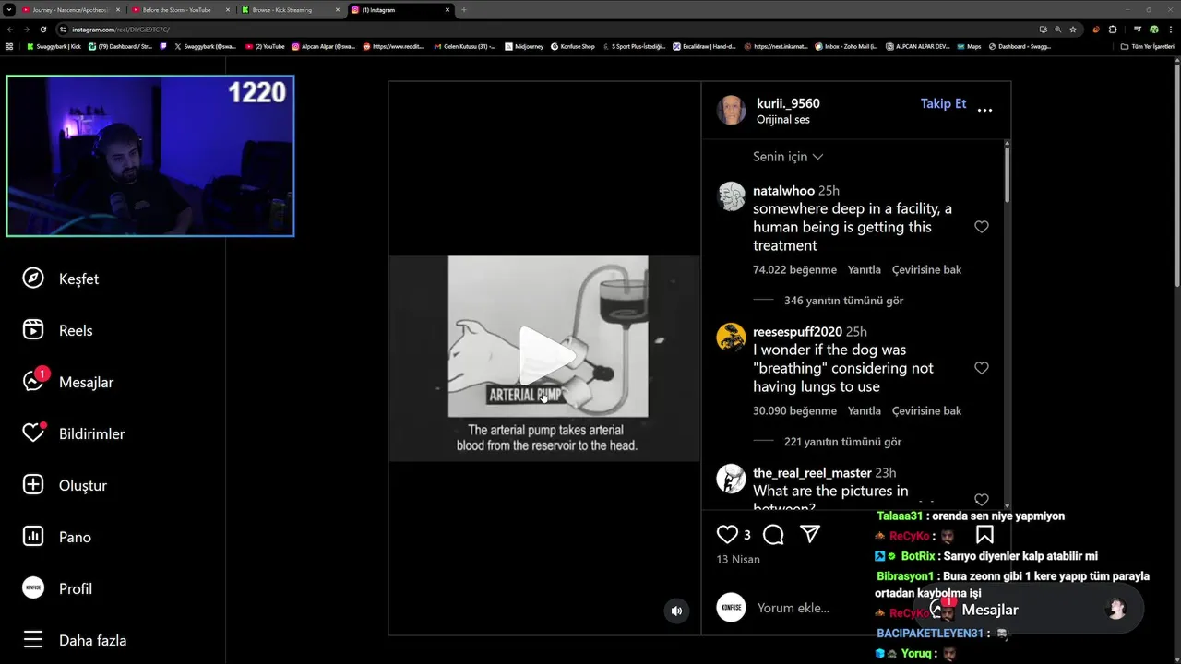Open a new browser tab
This screenshot has height=664, width=1181.
464,10
